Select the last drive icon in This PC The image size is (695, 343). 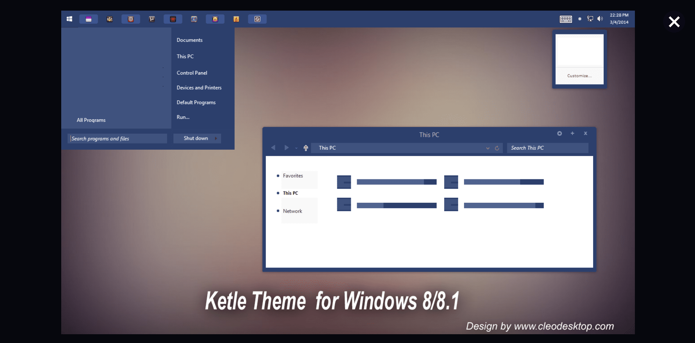coord(451,204)
